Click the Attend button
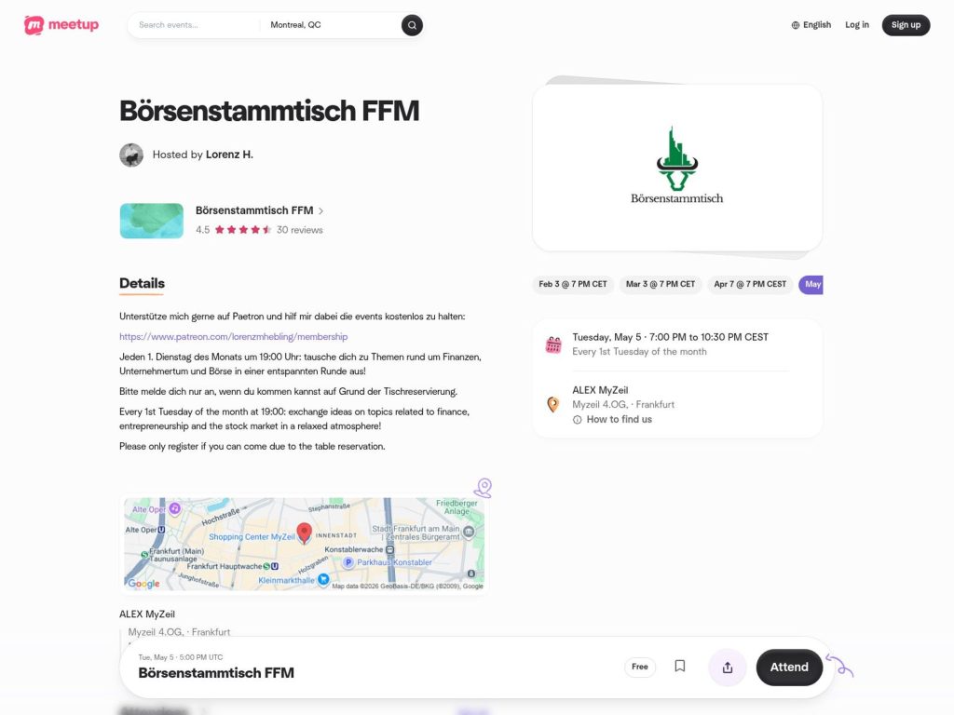This screenshot has height=715, width=954. pyautogui.click(x=789, y=667)
